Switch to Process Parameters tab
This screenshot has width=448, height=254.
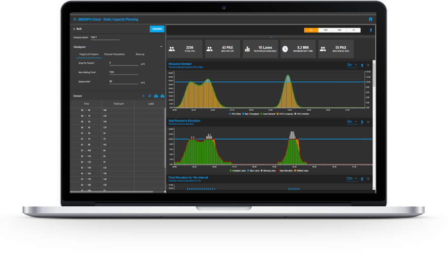114,54
